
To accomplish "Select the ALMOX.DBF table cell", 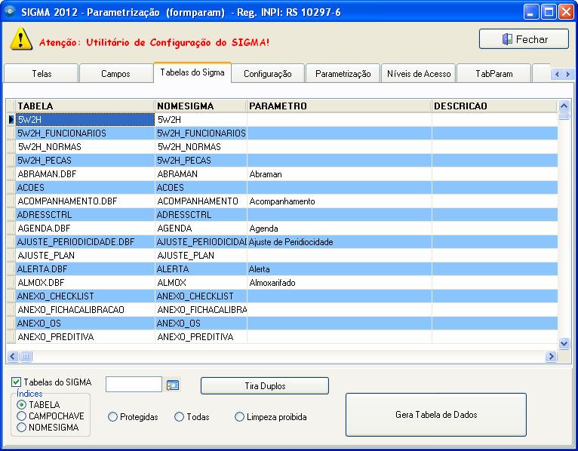I will 85,283.
